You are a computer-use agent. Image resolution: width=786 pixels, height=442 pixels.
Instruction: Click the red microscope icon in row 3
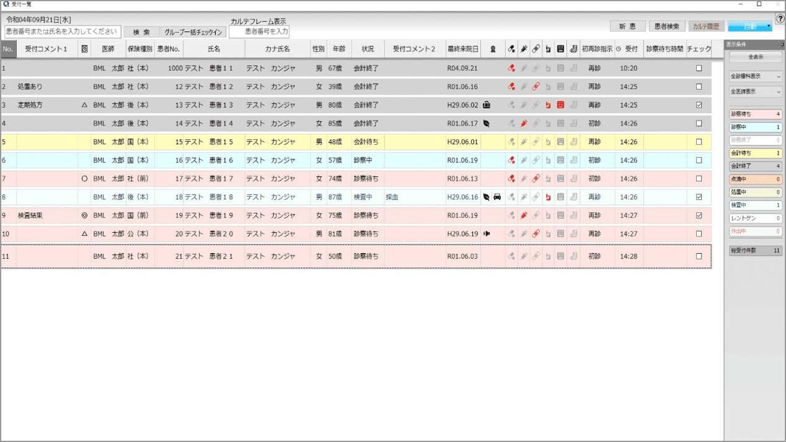548,105
